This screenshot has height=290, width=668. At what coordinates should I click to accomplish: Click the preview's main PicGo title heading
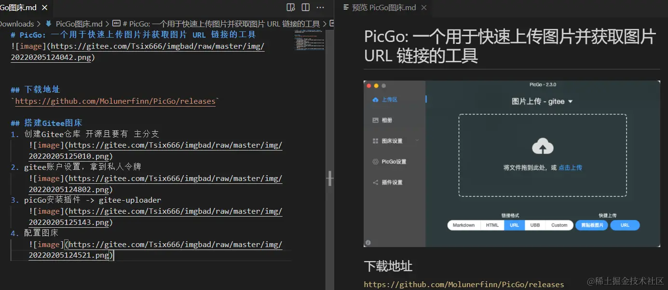[x=510, y=46]
